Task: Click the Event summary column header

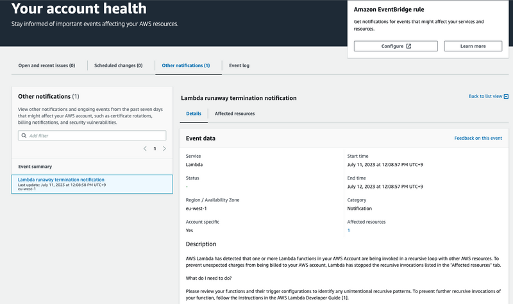Action: (x=35, y=166)
